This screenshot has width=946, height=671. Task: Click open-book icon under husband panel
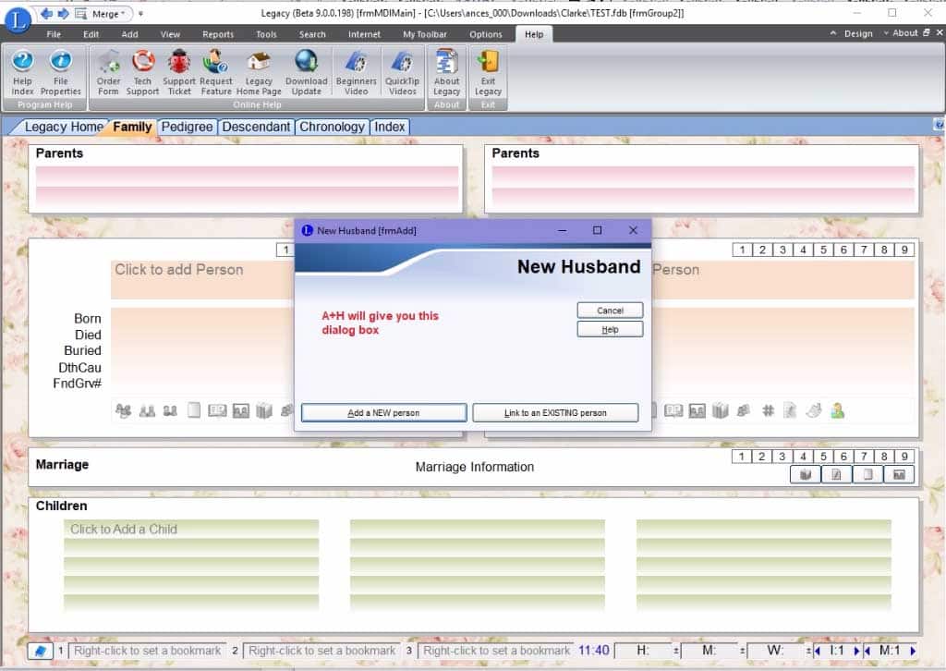click(x=217, y=411)
